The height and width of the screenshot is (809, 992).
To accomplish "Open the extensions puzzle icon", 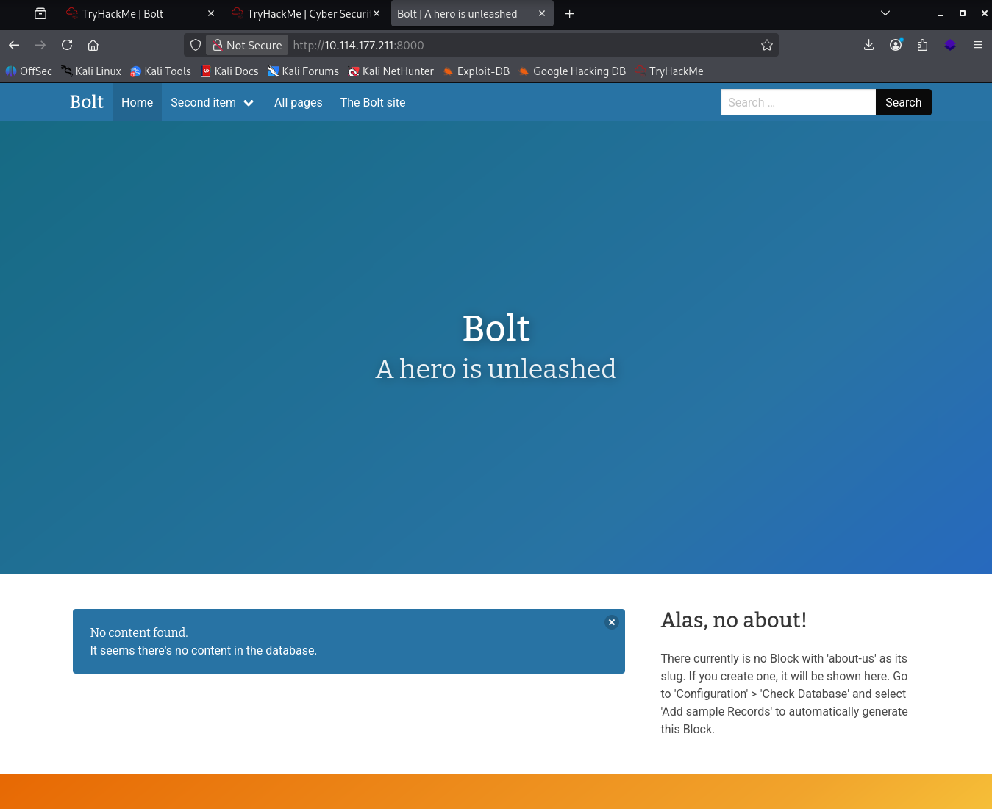I will (x=923, y=45).
